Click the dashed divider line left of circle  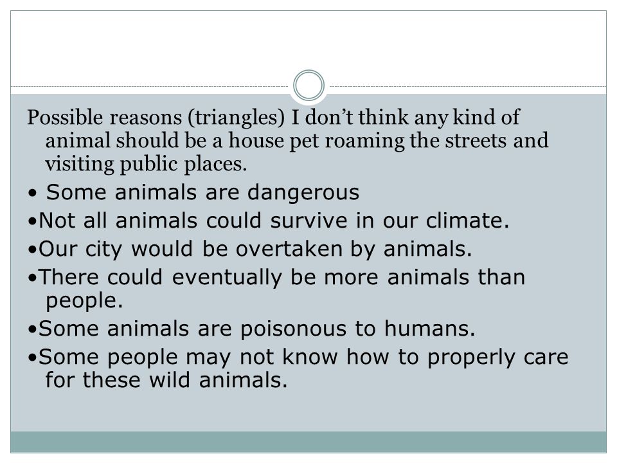[x=150, y=86]
